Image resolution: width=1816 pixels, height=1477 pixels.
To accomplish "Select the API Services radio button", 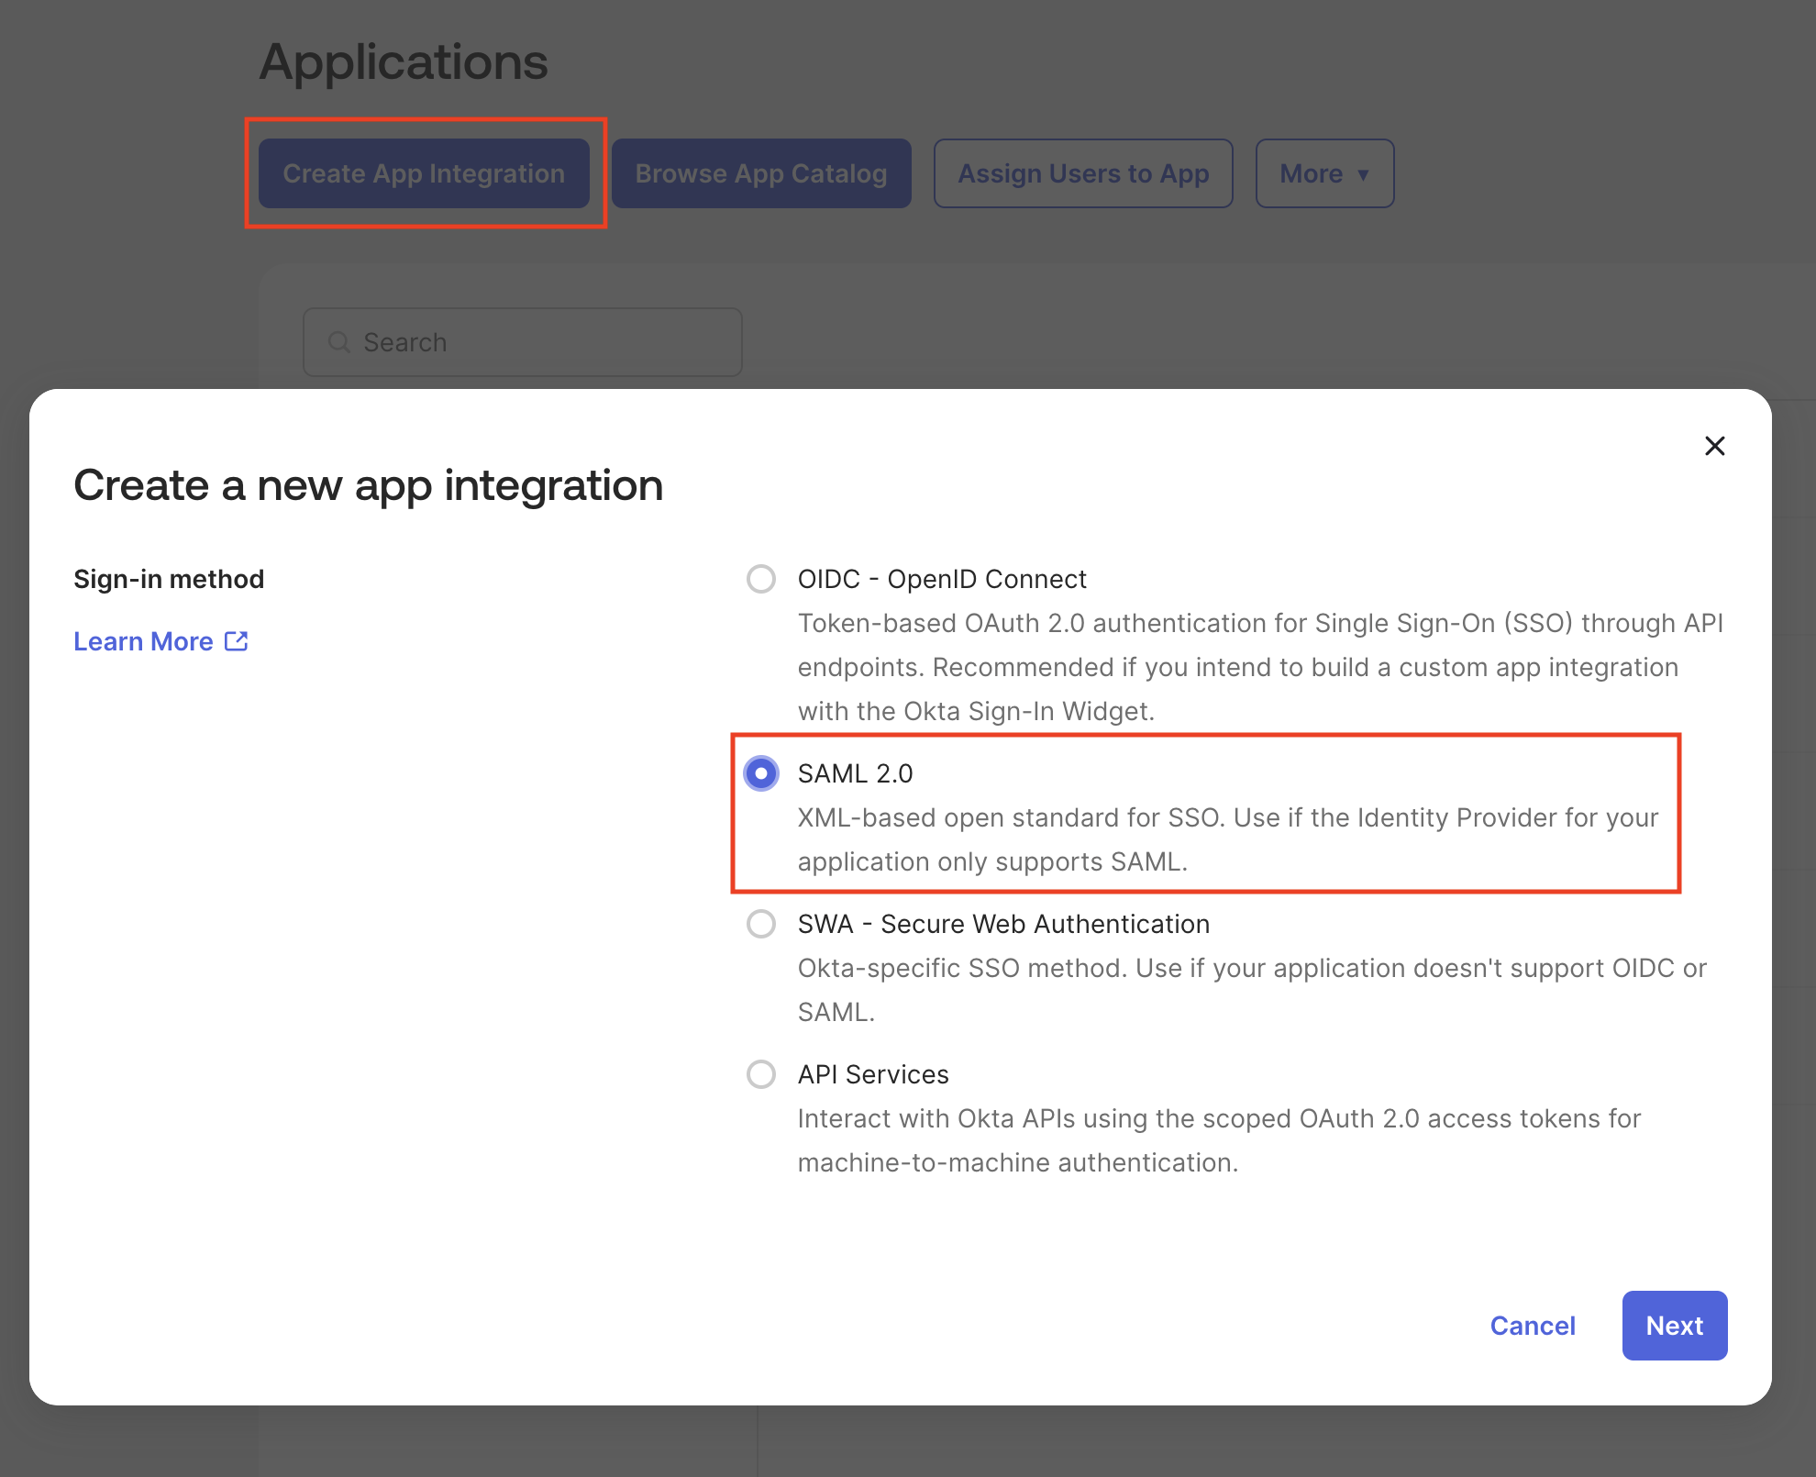I will pos(760,1074).
